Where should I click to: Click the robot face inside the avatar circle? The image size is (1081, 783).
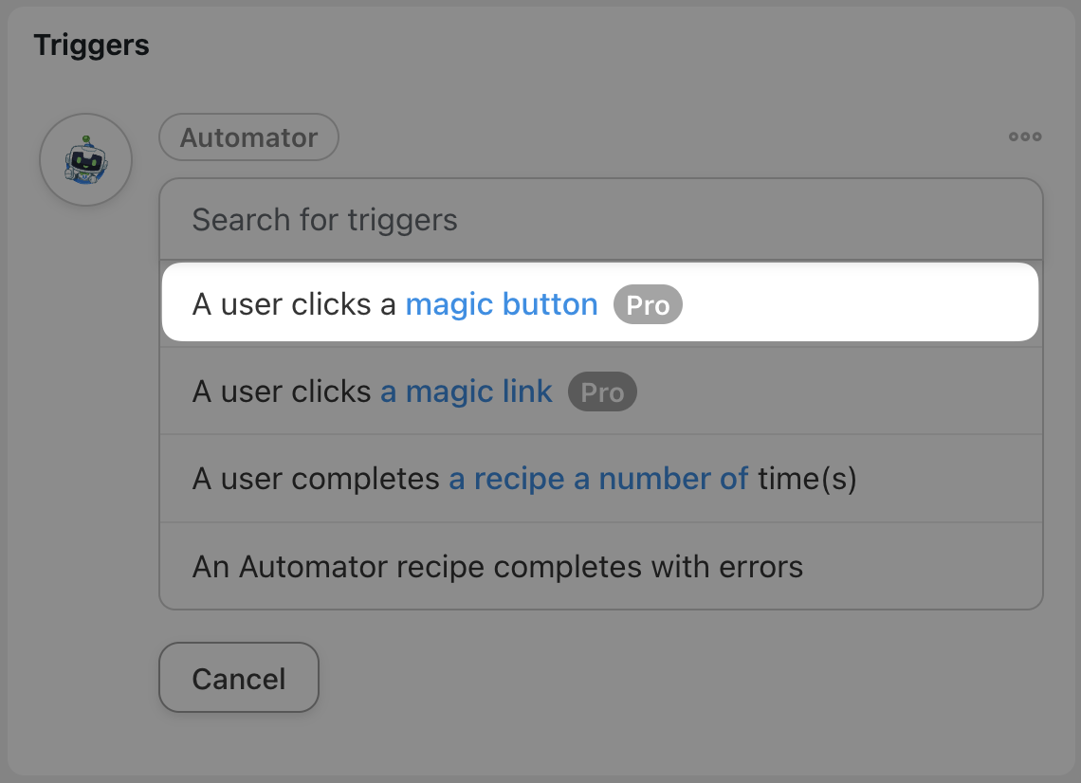point(85,163)
